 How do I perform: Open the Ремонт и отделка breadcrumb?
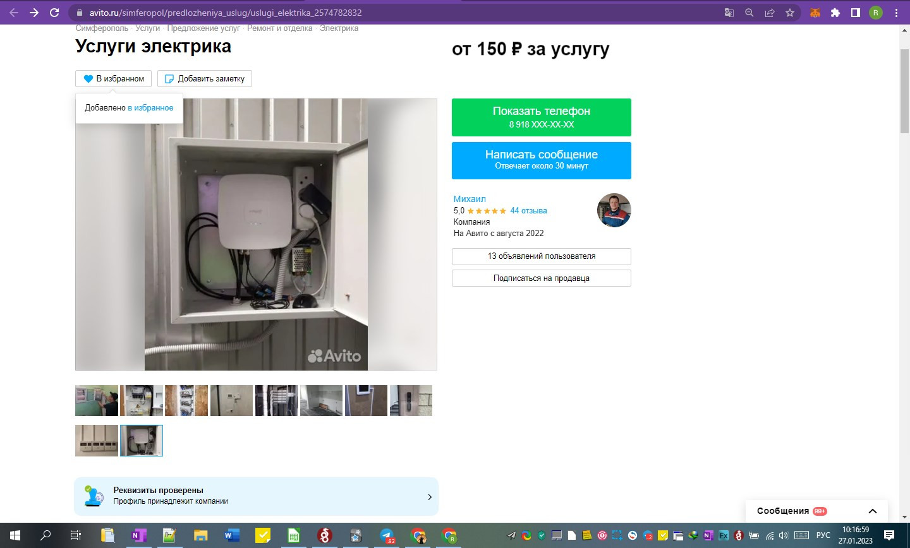(x=280, y=28)
